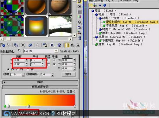159x118 pixels.
Task: Click the 模糊 blur spinner arrows
Action: 23,74
